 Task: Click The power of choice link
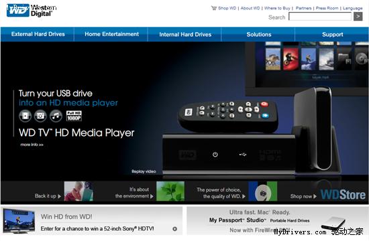pos(221,193)
